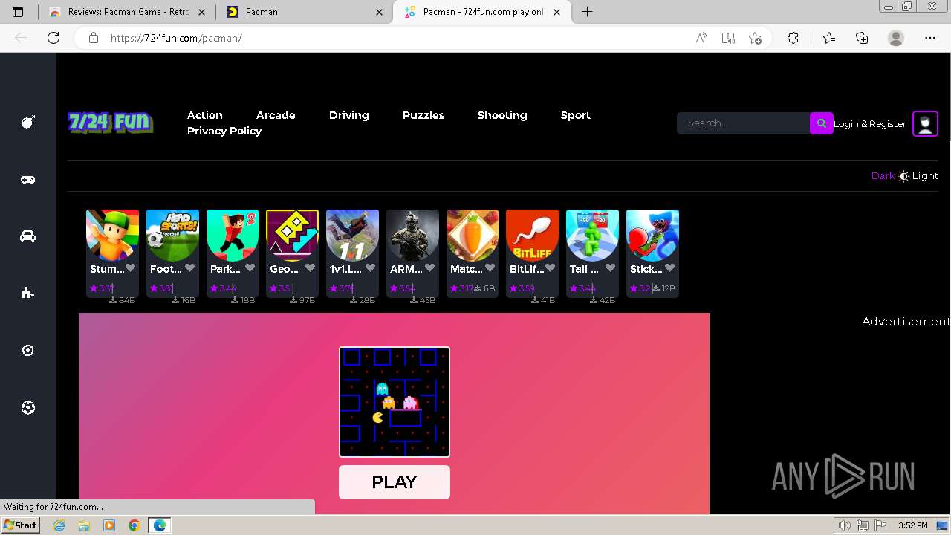The width and height of the screenshot is (951, 535).
Task: Favorite the Stum... game heart icon
Action: click(x=130, y=268)
